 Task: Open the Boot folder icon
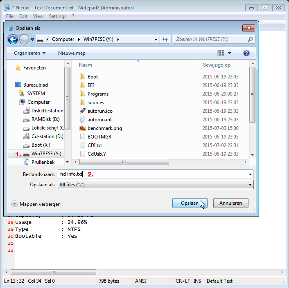tap(82, 76)
